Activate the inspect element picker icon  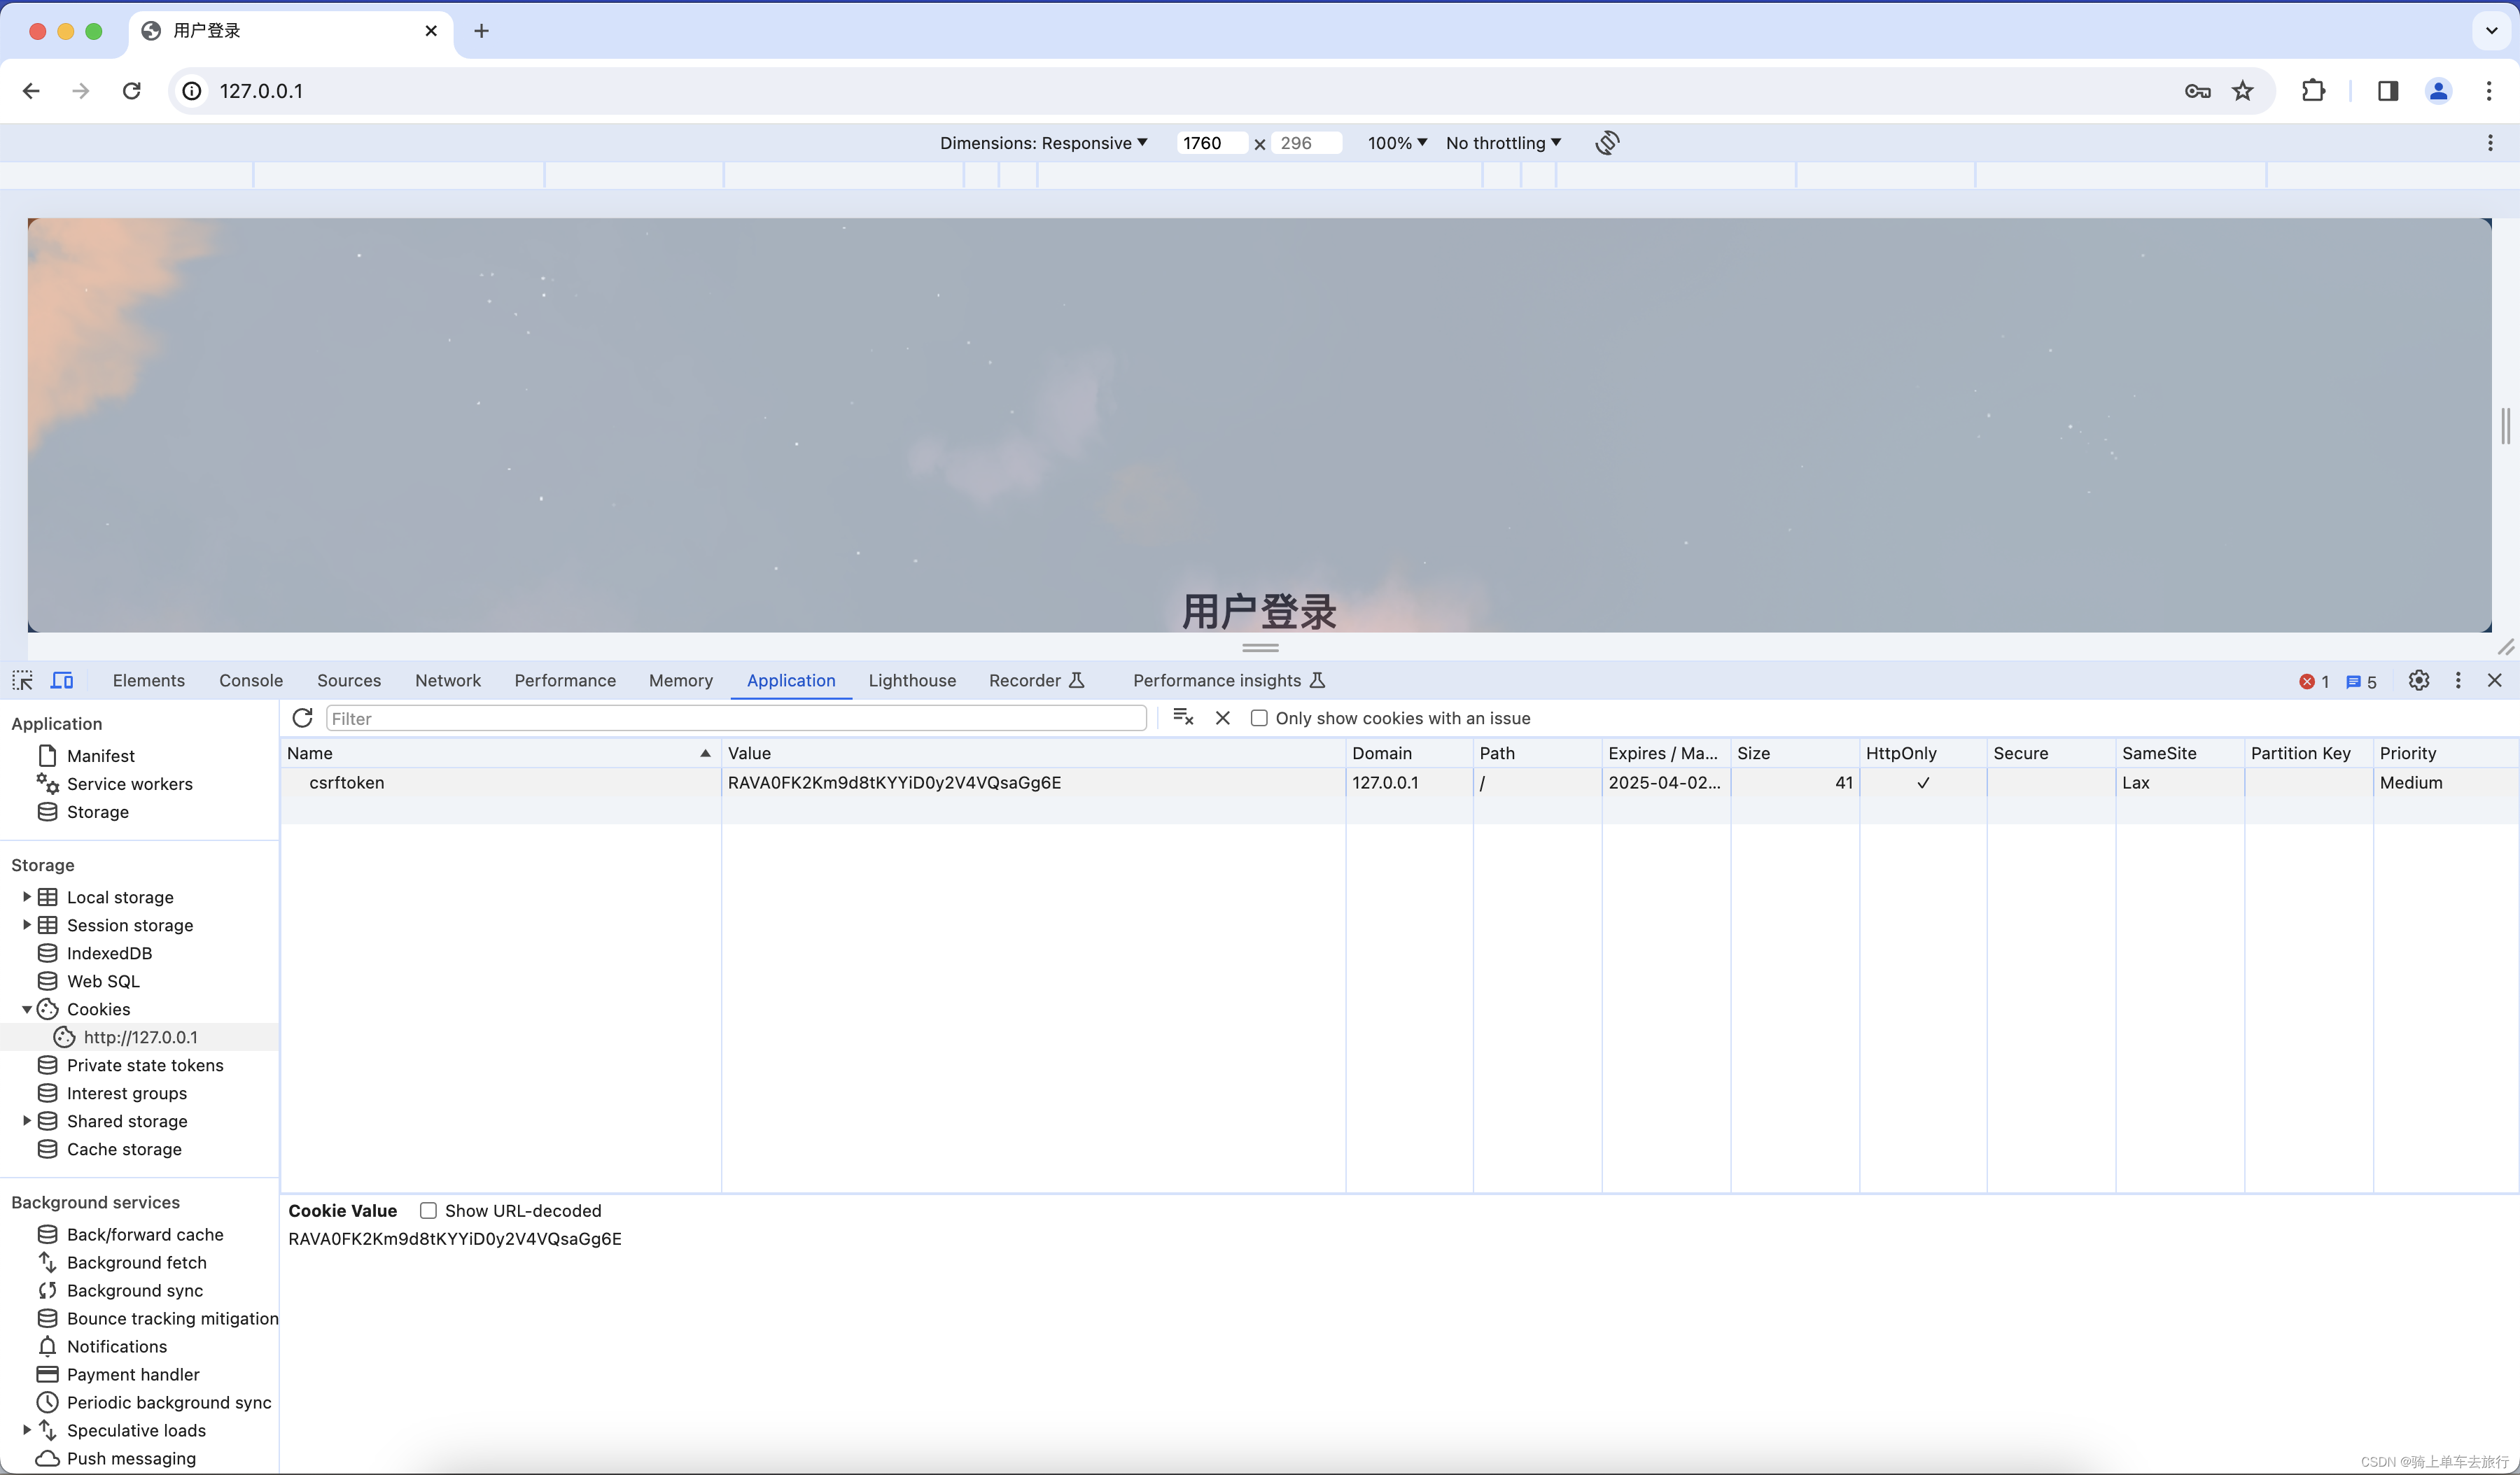pos(22,681)
